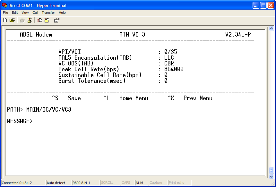Open Properties using the toolbar icon
276x187 pixels.
56,20
